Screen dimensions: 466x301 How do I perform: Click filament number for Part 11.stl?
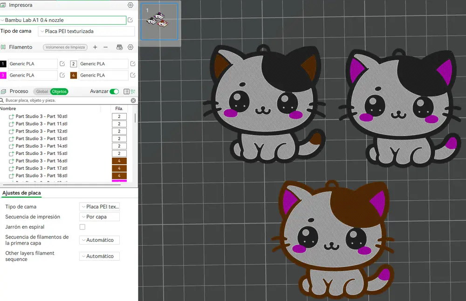point(119,124)
